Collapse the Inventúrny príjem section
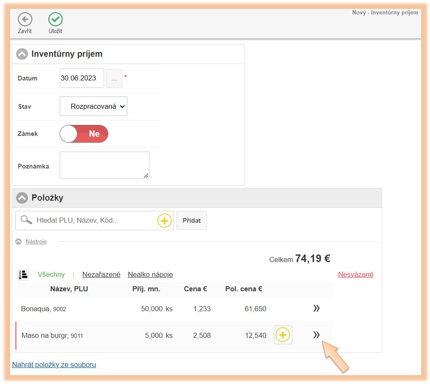 click(x=22, y=54)
